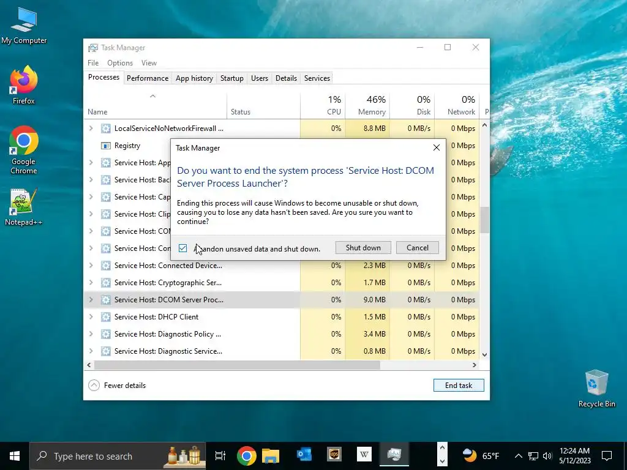Click the Task Manager title bar icon
Screen dimensions: 627x470
click(93, 48)
